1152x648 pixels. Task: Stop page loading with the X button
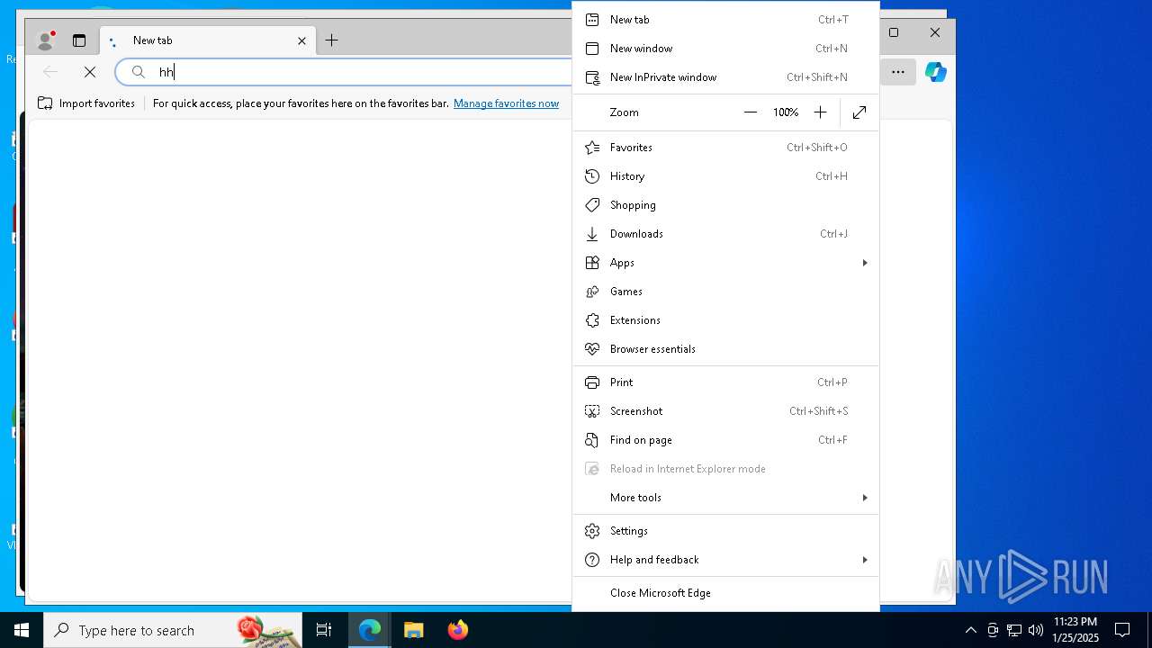pyautogui.click(x=90, y=72)
